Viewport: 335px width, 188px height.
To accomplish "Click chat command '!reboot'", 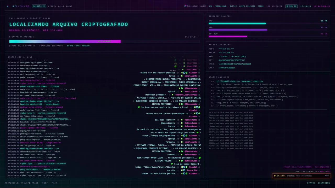I will click(171, 155).
